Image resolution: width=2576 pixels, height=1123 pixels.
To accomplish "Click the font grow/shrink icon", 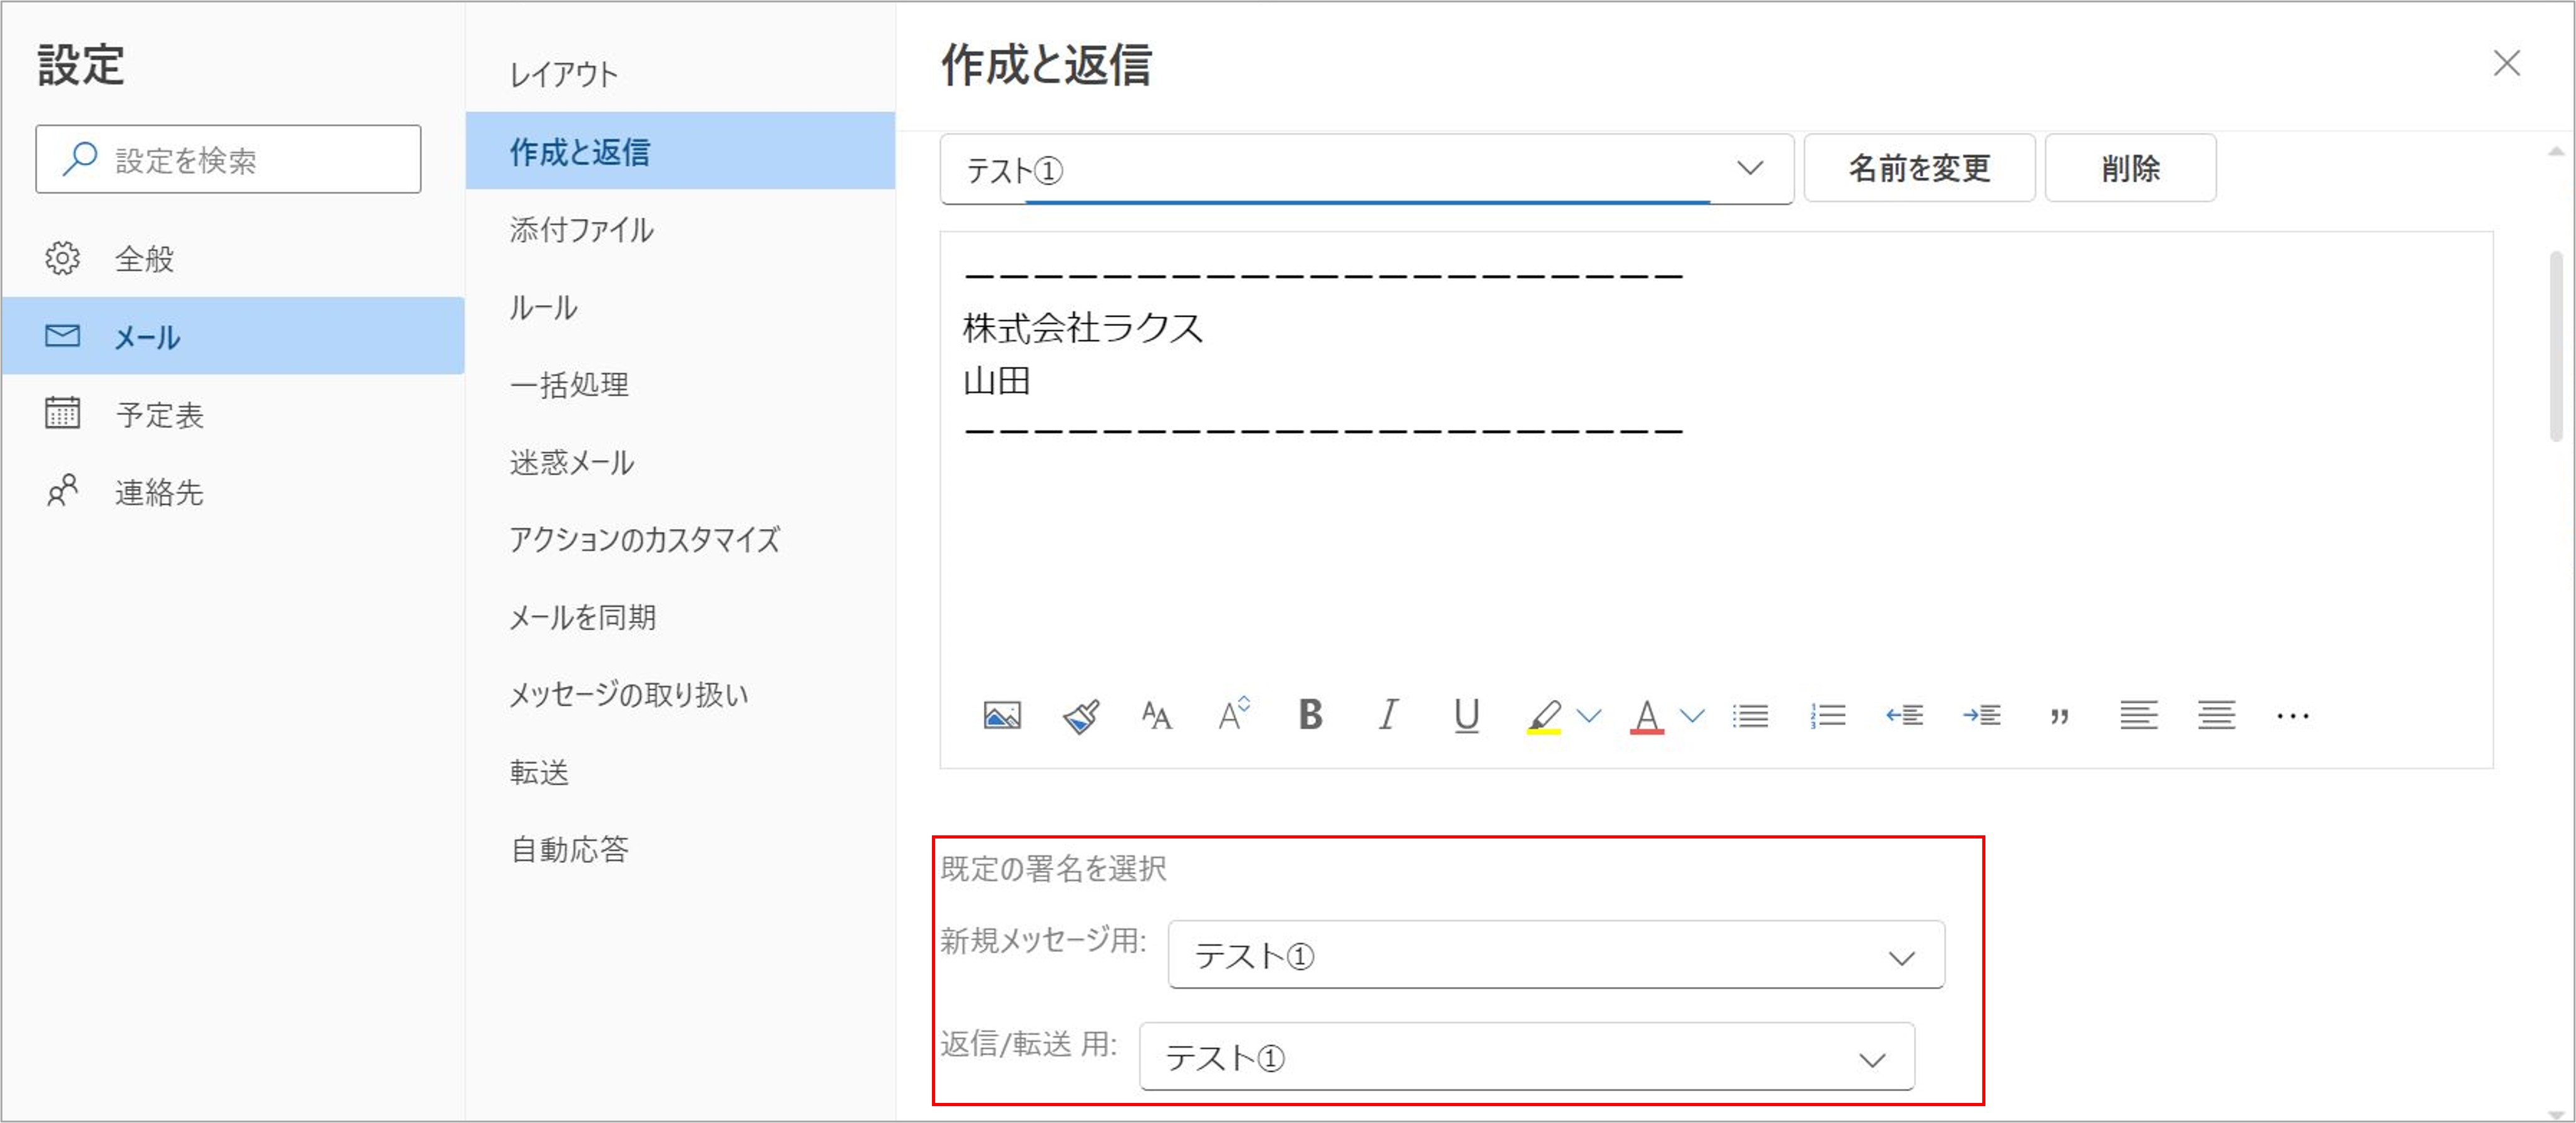I will (x=1234, y=714).
